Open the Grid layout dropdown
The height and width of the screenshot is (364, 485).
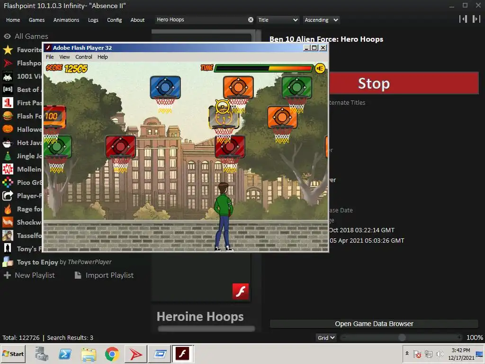click(326, 337)
